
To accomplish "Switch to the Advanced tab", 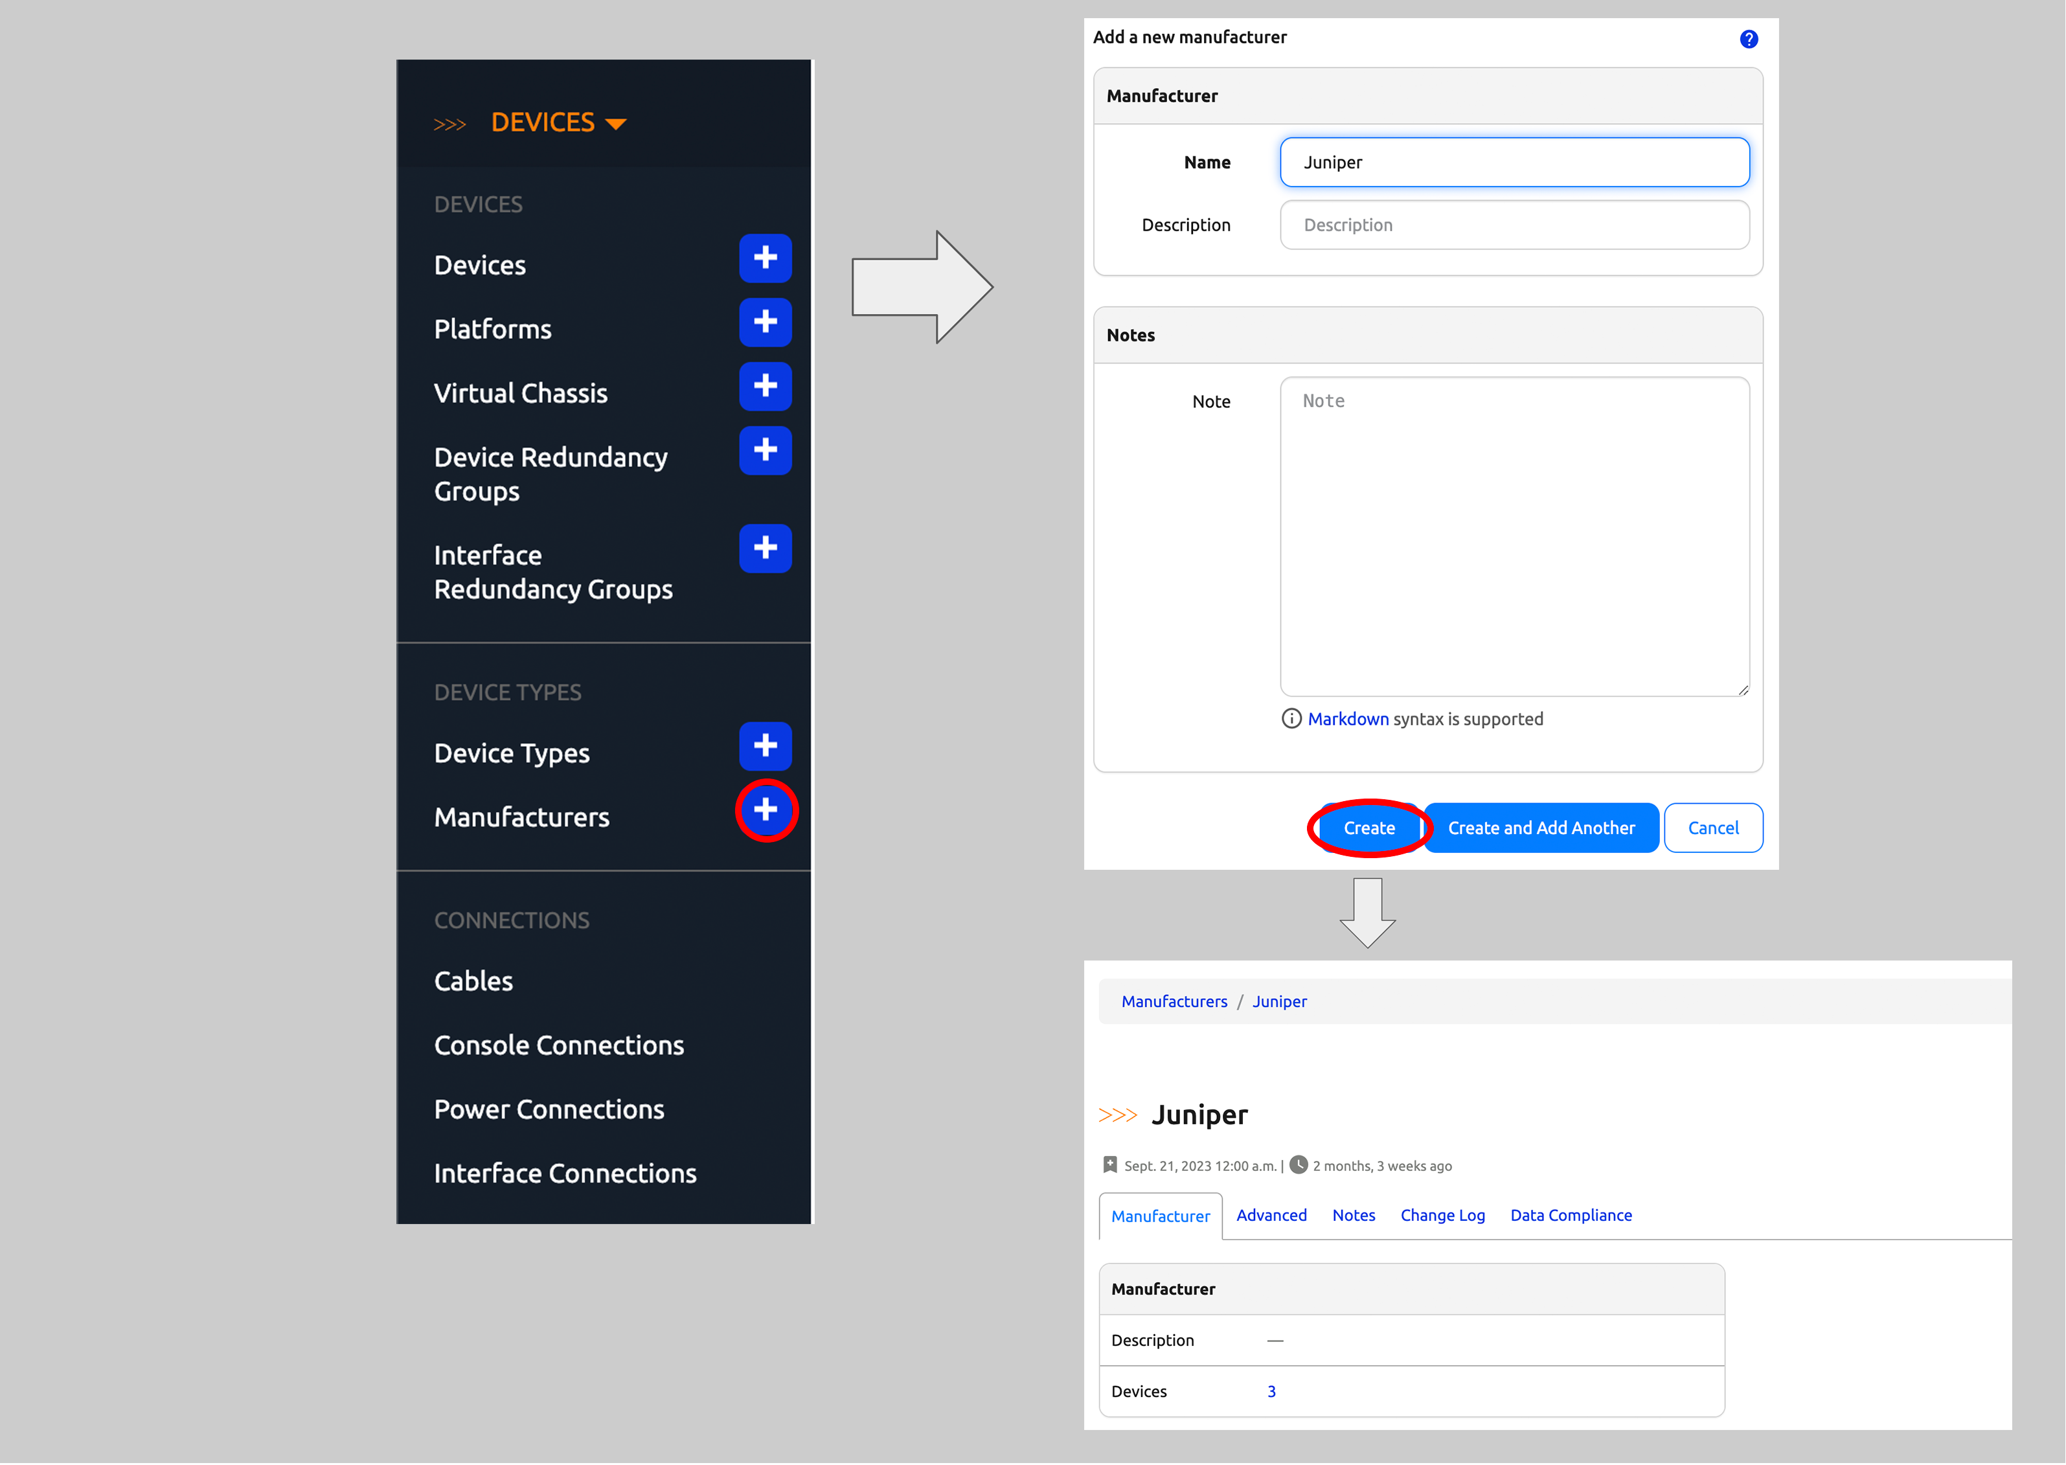I will coord(1271,1216).
